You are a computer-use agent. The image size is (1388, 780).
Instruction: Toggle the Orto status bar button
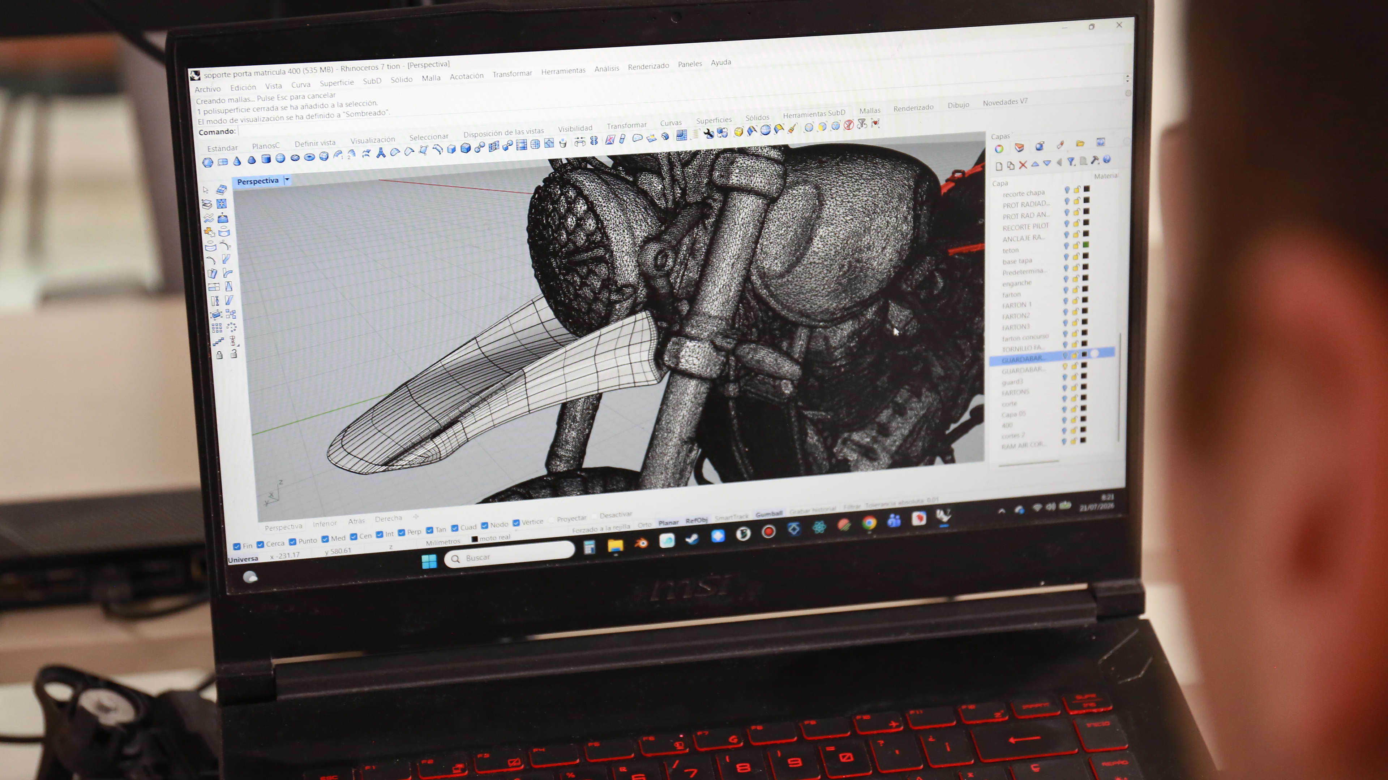(x=644, y=525)
